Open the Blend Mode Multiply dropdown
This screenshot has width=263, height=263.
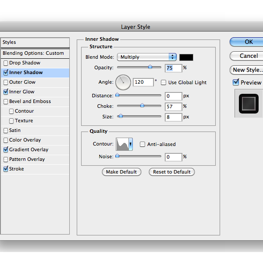pyautogui.click(x=147, y=57)
